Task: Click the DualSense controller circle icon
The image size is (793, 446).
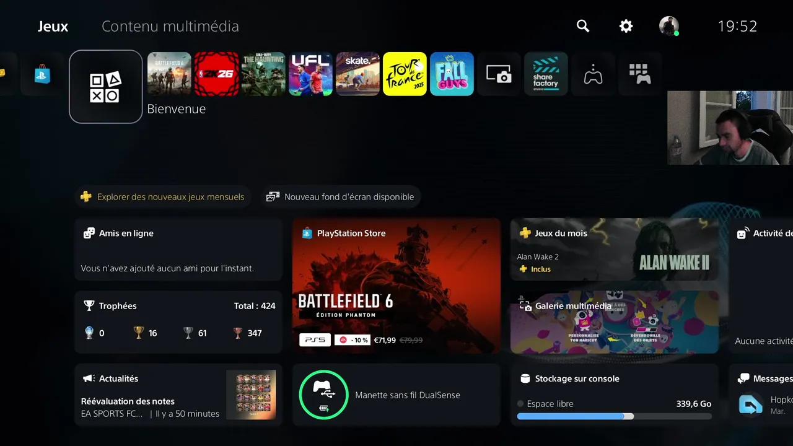Action: coord(323,395)
